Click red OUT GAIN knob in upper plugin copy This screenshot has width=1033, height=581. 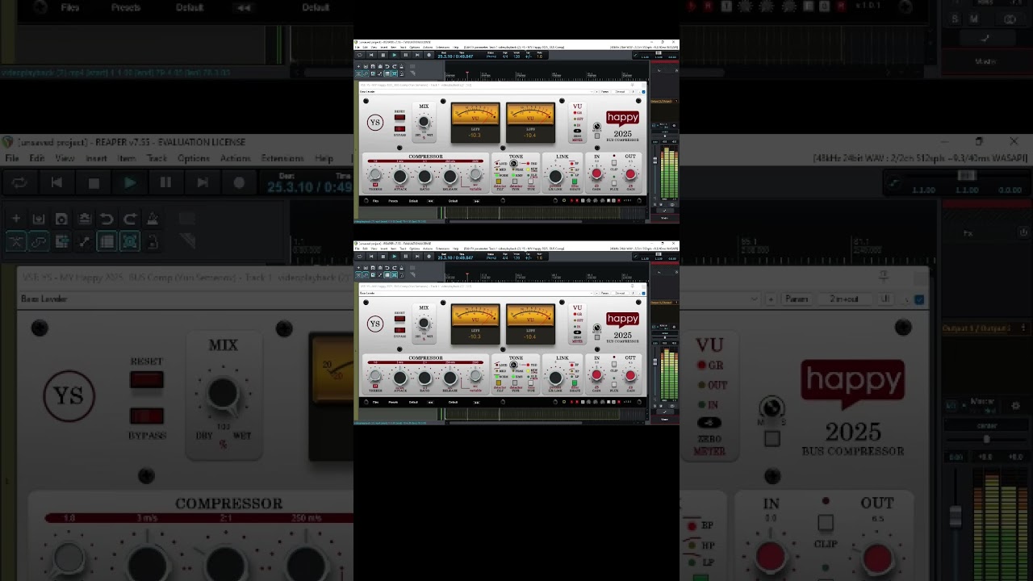630,174
